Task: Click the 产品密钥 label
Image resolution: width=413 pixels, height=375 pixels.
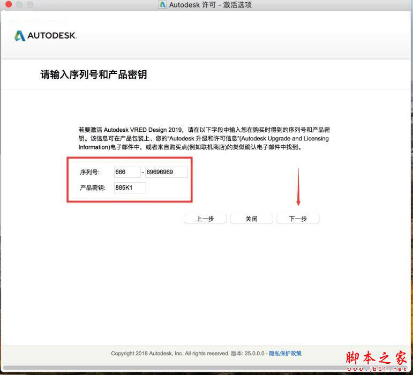Action: [x=93, y=187]
